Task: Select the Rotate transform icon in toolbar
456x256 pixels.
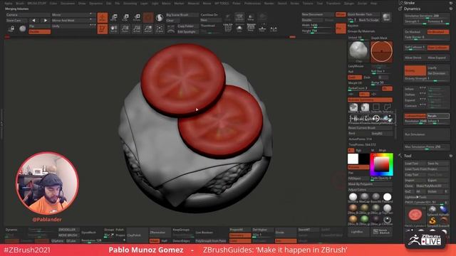Action: click(137, 17)
